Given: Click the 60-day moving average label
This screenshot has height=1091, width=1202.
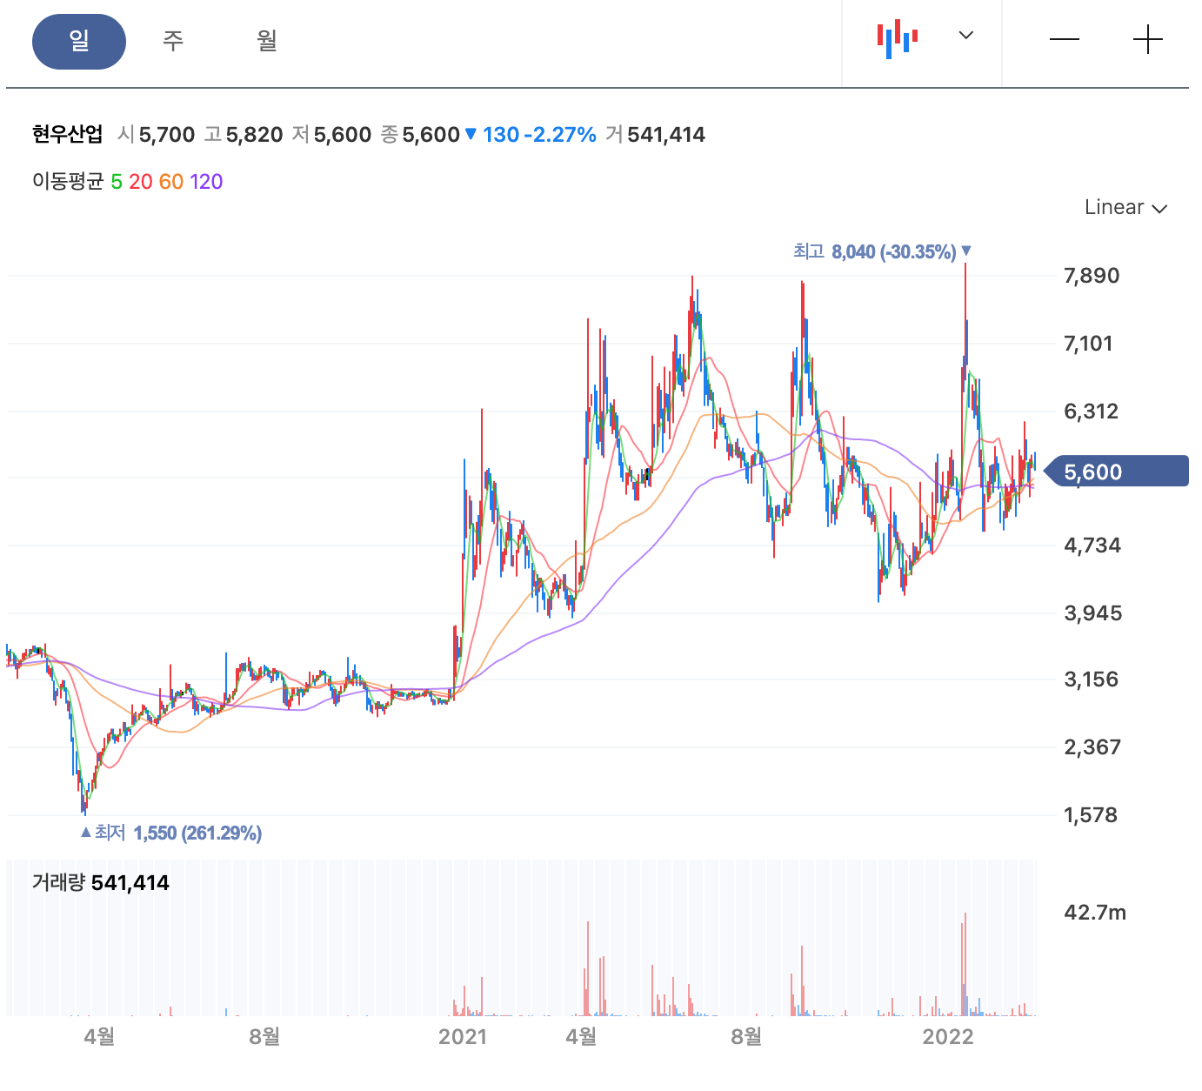Looking at the screenshot, I should [x=171, y=182].
